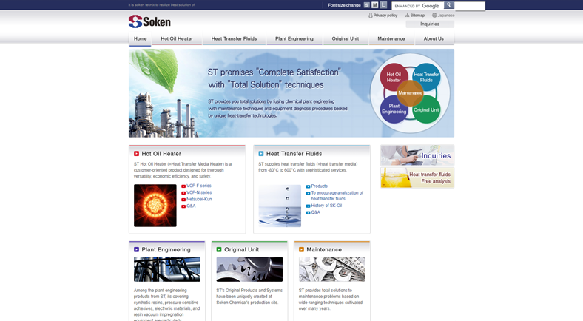Open the Plant Engineering card heading
Viewport: 583px width, 321px height.
166,250
